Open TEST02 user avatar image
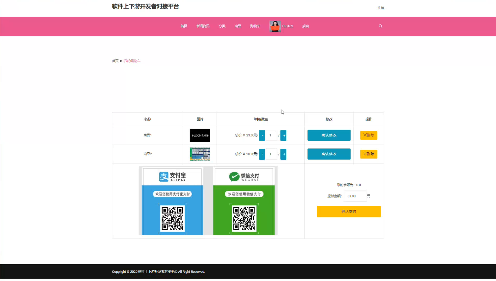Screen dimensions: 496x281 (275, 26)
